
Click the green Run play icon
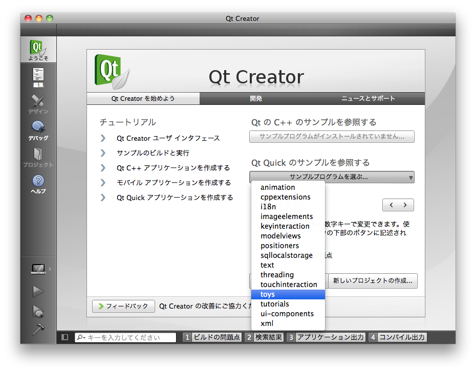38,291
